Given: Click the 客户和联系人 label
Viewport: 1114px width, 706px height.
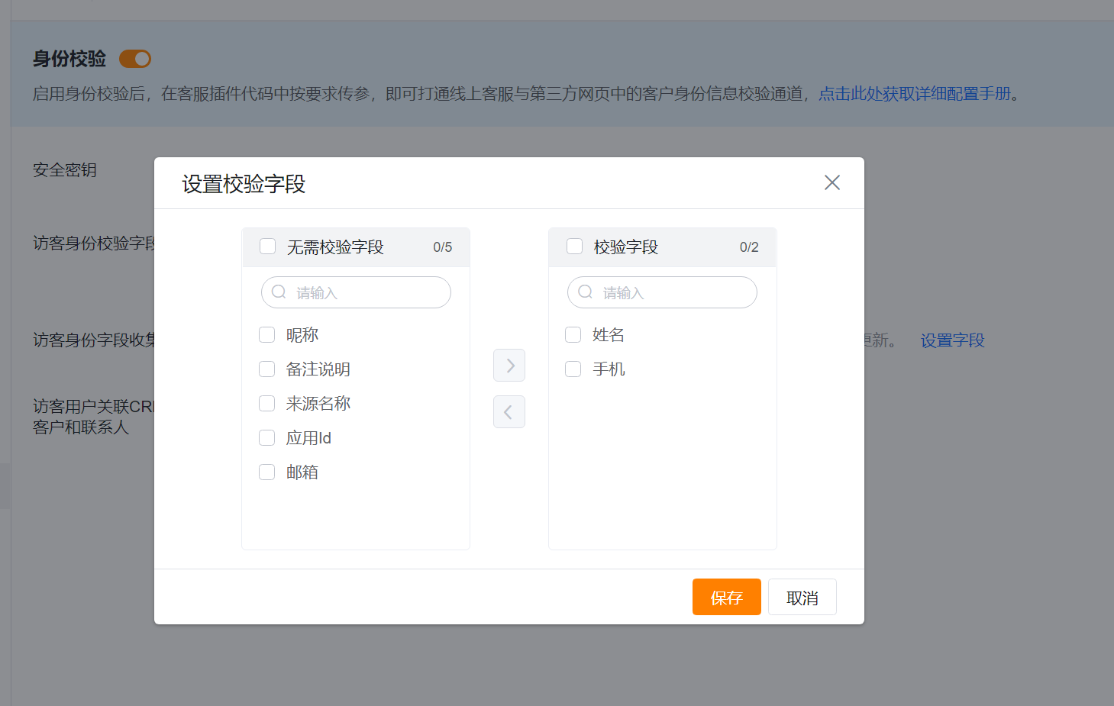Looking at the screenshot, I should click(x=81, y=427).
